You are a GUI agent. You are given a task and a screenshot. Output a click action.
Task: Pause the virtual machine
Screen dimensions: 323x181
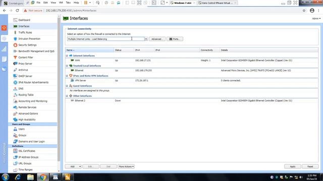pos(86,3)
